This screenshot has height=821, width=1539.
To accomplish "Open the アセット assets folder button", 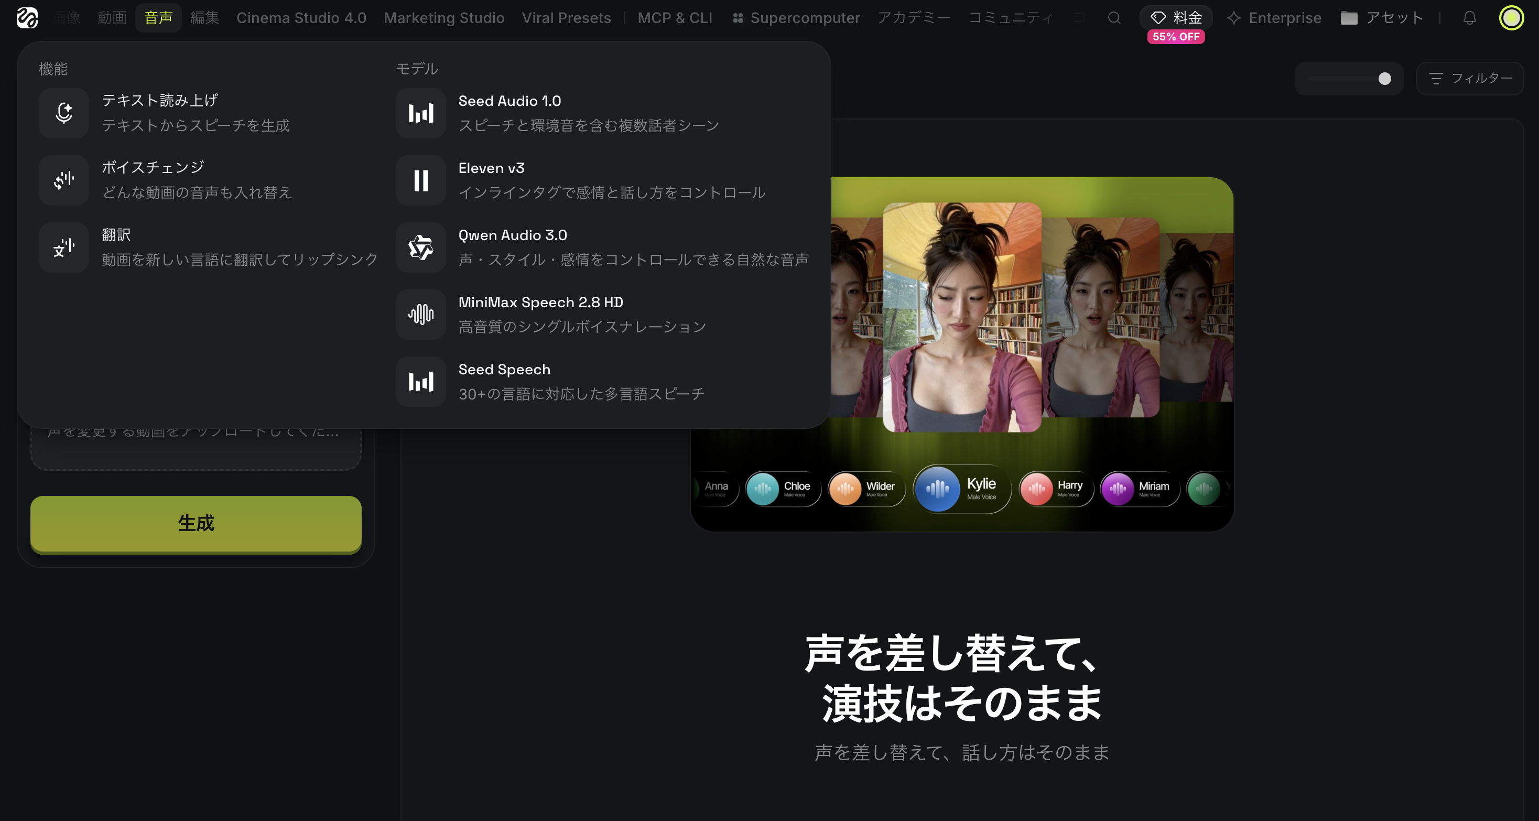I will click(1382, 18).
